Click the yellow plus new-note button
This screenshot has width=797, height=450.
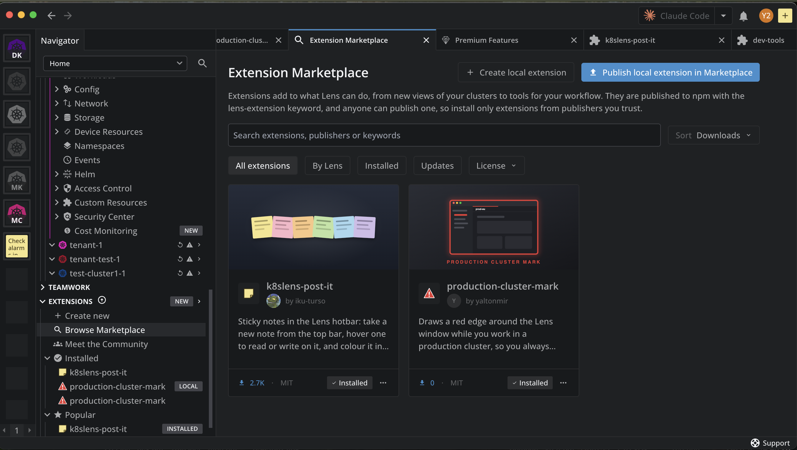click(785, 16)
